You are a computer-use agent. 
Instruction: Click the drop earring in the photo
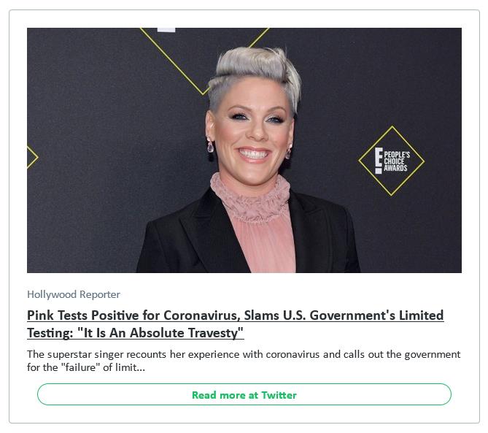(210, 146)
